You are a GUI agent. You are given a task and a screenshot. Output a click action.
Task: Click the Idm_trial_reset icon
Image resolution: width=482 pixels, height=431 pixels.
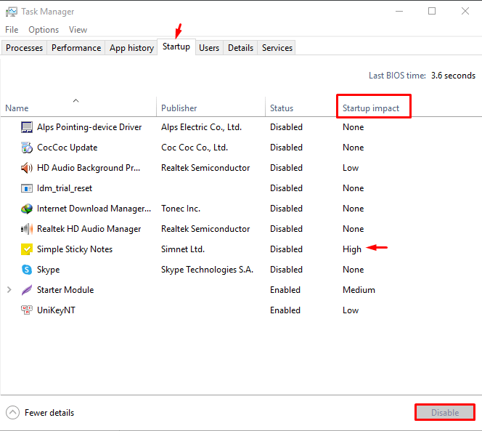(27, 188)
